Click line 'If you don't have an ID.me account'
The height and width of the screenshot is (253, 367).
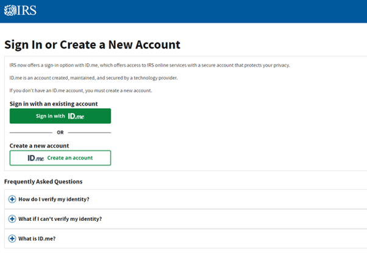pos(80,91)
